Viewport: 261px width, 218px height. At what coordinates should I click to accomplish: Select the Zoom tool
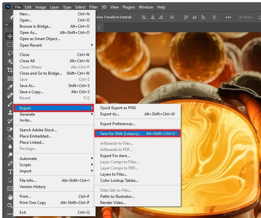[10, 206]
